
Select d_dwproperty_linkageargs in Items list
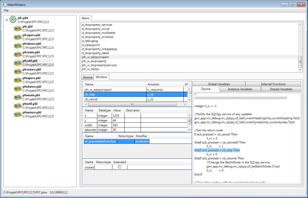[x=99, y=49]
